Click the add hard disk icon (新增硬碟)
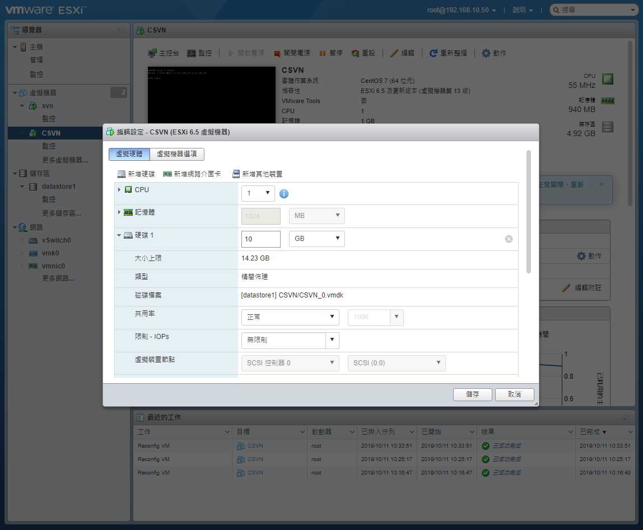The image size is (643, 530). point(121,174)
